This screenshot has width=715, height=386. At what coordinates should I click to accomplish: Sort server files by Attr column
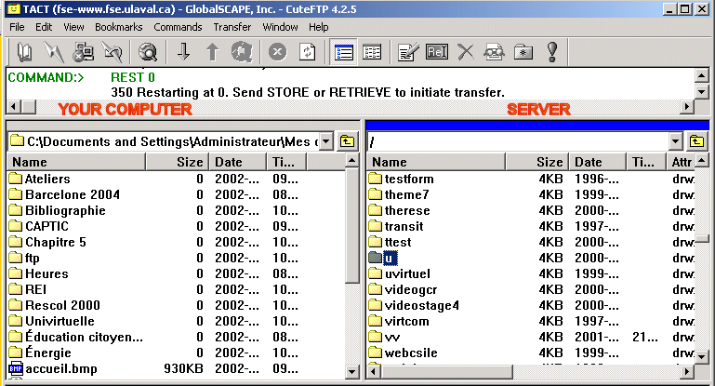[x=682, y=162]
